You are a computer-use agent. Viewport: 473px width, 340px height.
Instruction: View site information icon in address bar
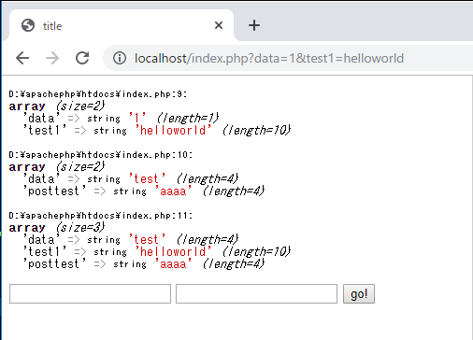[x=120, y=58]
